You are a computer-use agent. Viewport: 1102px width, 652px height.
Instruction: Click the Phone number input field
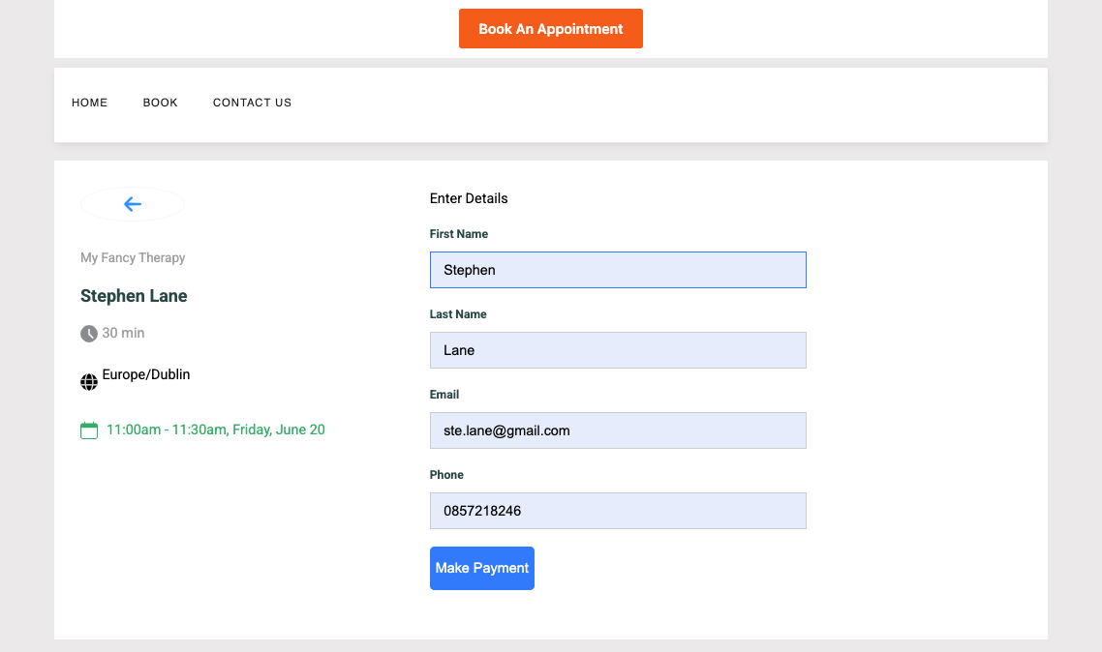(x=618, y=511)
